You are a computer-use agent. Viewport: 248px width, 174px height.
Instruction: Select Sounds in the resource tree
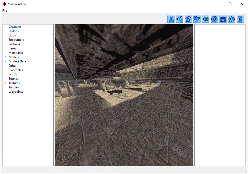(x=14, y=79)
